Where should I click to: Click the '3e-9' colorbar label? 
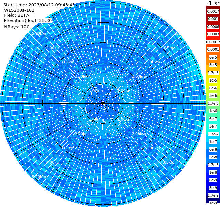213,188
